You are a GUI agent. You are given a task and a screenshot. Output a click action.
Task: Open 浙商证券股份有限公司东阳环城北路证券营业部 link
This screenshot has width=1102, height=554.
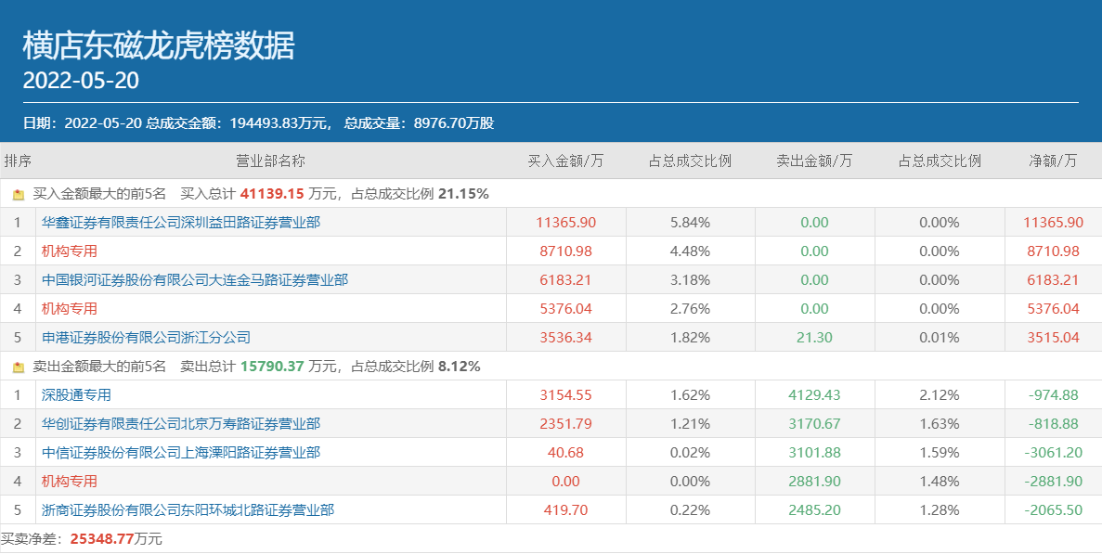point(188,510)
